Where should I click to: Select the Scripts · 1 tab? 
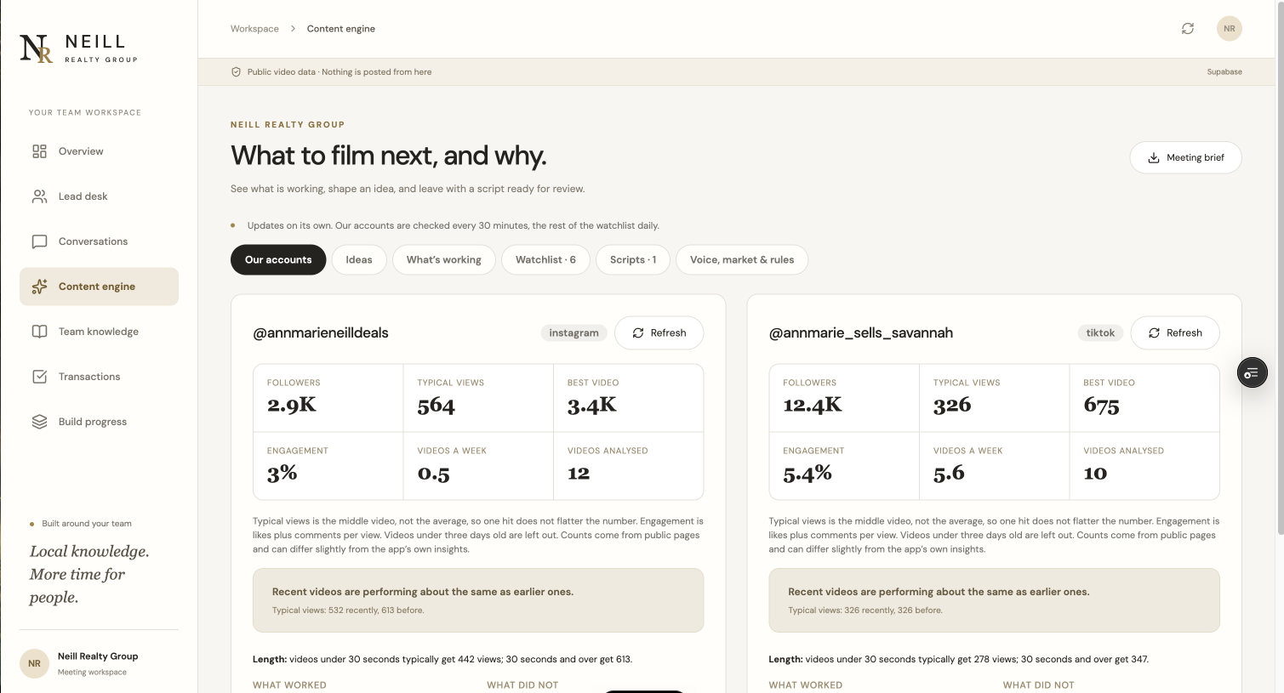coord(633,260)
